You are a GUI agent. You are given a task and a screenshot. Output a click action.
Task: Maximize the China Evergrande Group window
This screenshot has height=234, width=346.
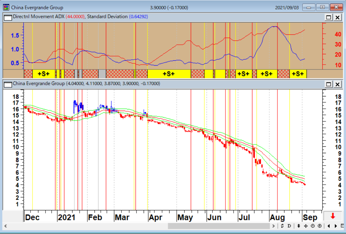coord(322,7)
